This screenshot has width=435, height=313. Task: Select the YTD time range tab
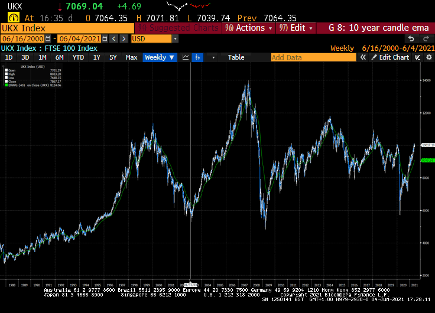coord(78,57)
